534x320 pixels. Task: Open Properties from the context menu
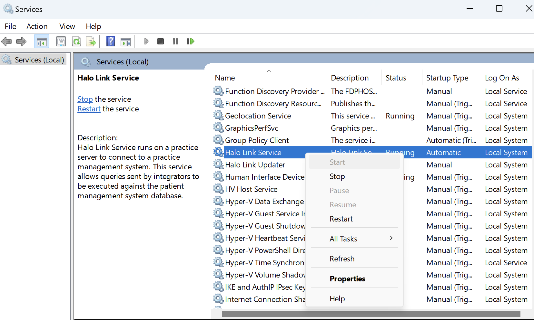[x=354, y=279]
